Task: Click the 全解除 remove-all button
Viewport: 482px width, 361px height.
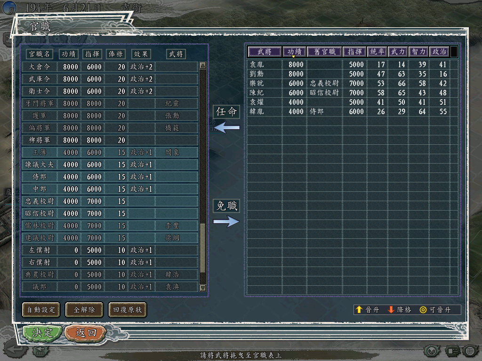Action: pyautogui.click(x=84, y=310)
